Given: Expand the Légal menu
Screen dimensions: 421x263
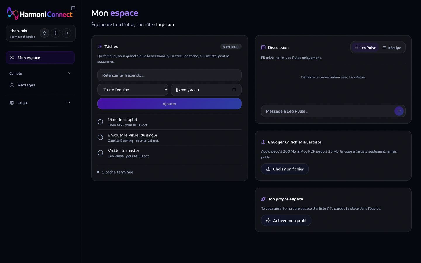Looking at the screenshot, I should 40,103.
